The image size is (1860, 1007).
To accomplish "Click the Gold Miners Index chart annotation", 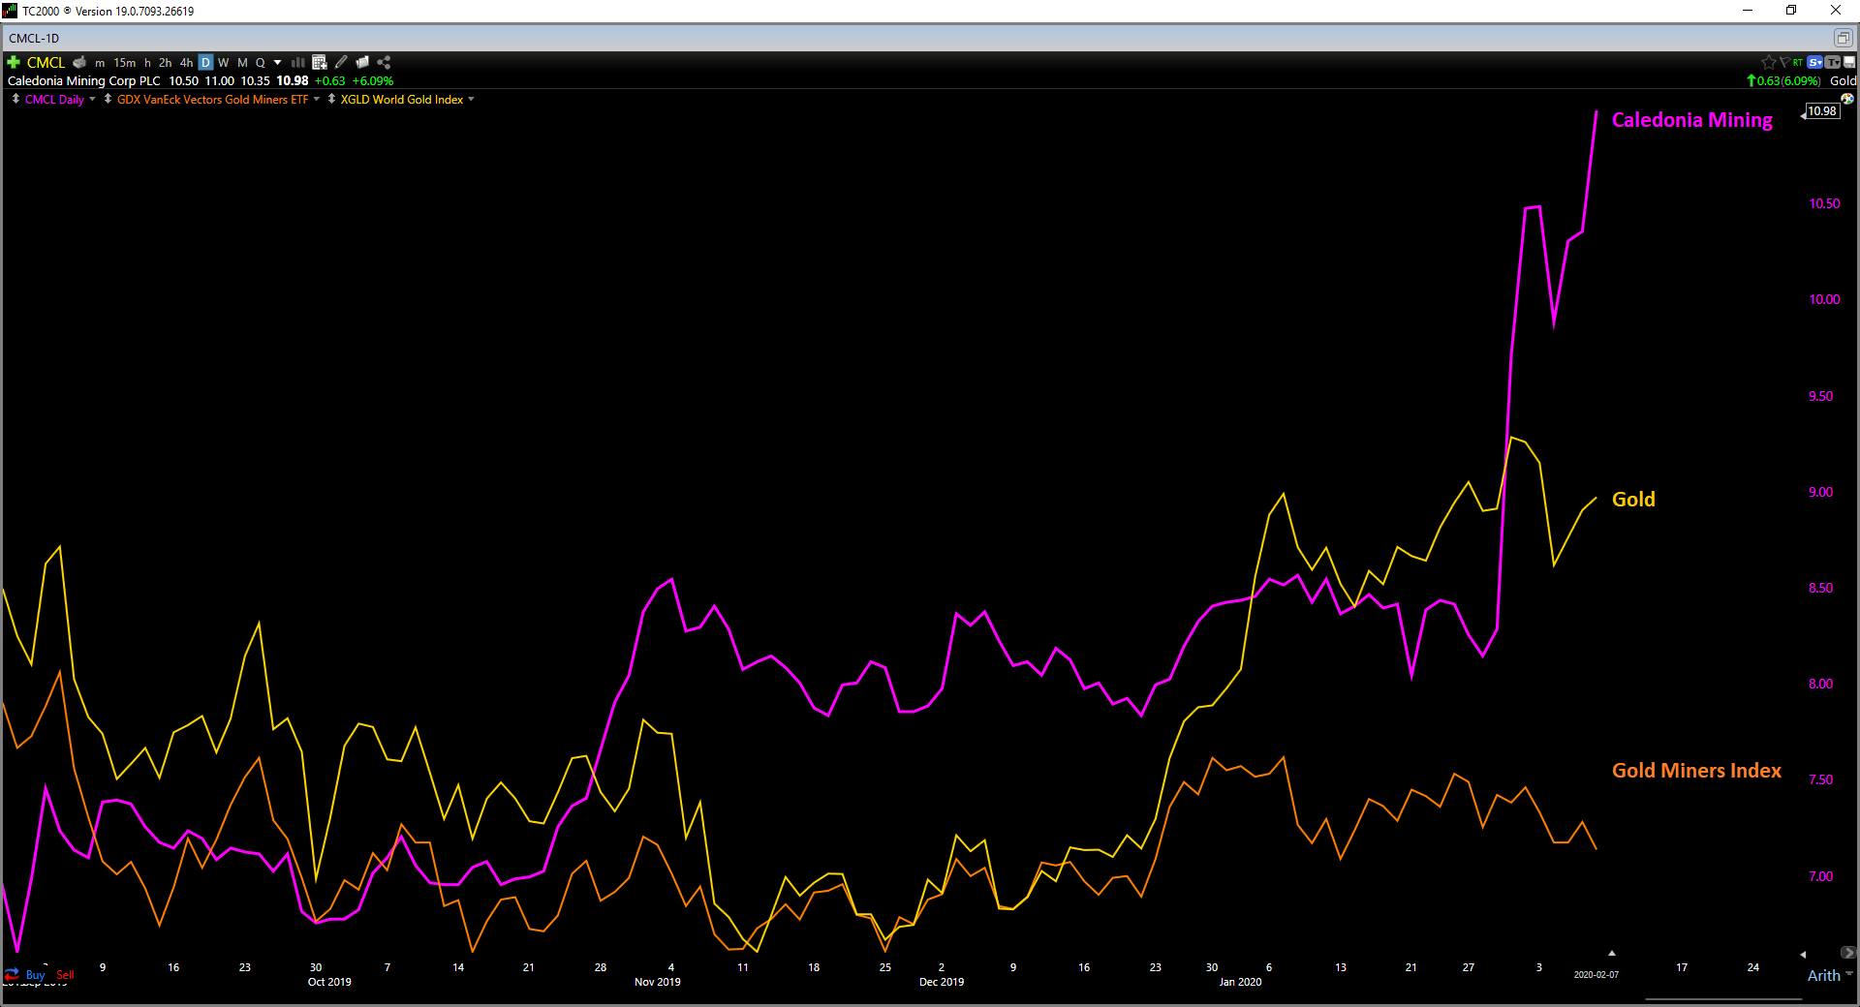I will [x=1696, y=771].
